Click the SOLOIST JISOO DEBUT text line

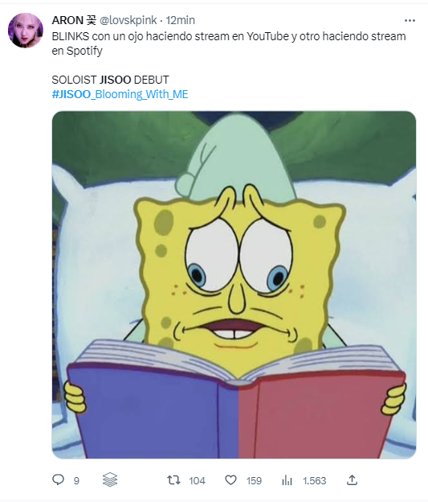coord(110,80)
